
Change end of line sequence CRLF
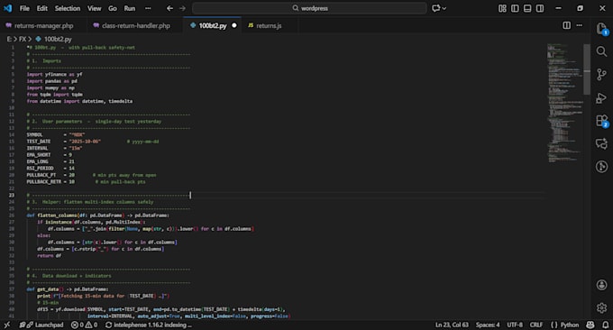536,325
